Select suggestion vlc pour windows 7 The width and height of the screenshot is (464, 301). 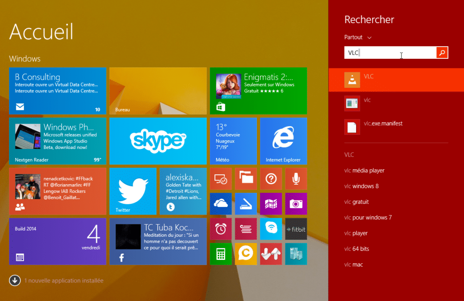pyautogui.click(x=368, y=218)
